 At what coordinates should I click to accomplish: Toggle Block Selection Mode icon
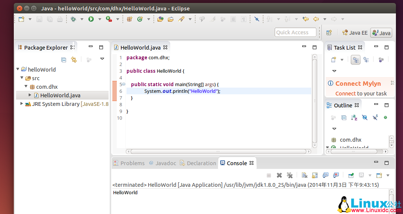233,19
